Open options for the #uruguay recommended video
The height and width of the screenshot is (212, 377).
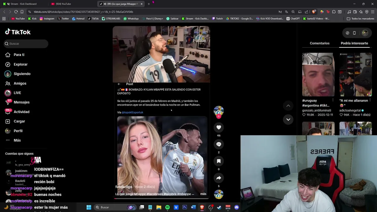[x=333, y=100]
